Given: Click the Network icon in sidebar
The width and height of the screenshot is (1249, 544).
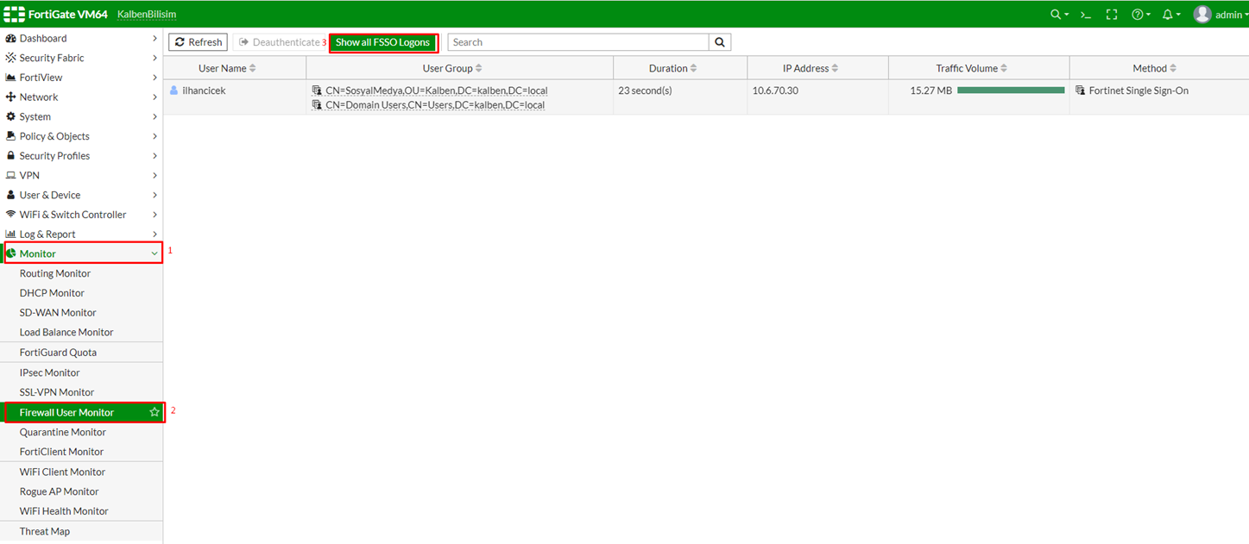Looking at the screenshot, I should point(11,97).
